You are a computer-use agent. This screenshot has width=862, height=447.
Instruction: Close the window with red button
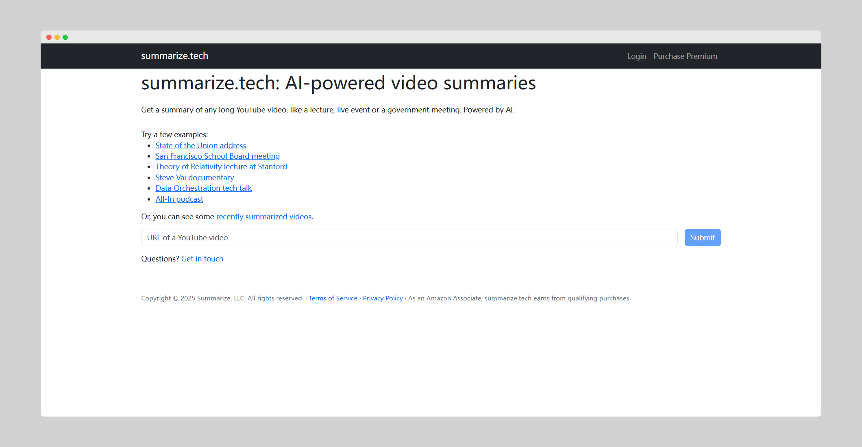coord(49,37)
